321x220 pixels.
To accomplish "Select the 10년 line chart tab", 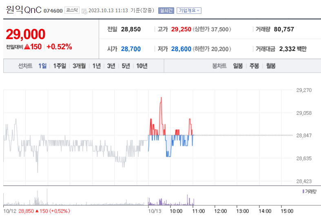I will (142, 66).
